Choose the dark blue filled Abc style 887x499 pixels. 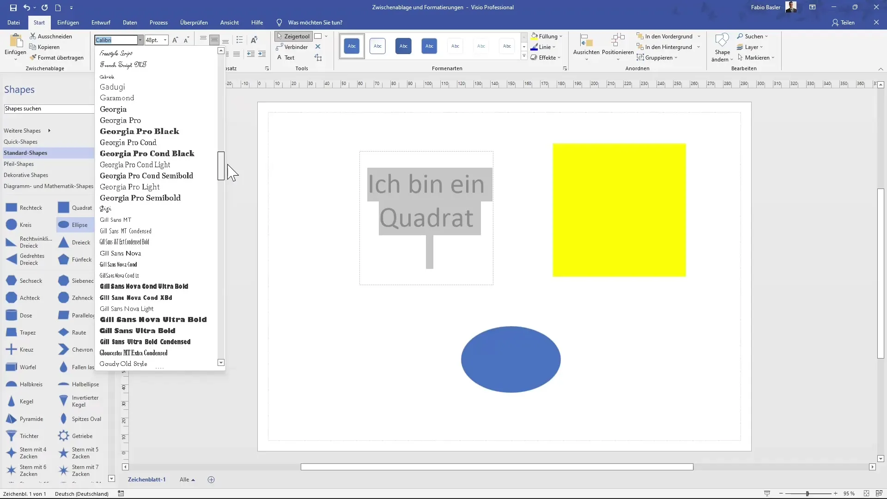[403, 46]
